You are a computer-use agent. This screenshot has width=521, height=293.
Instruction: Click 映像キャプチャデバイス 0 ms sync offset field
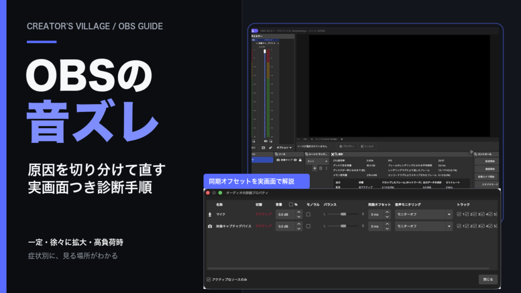click(x=376, y=226)
